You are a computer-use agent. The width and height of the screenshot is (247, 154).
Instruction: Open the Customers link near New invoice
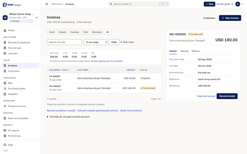(x=209, y=18)
